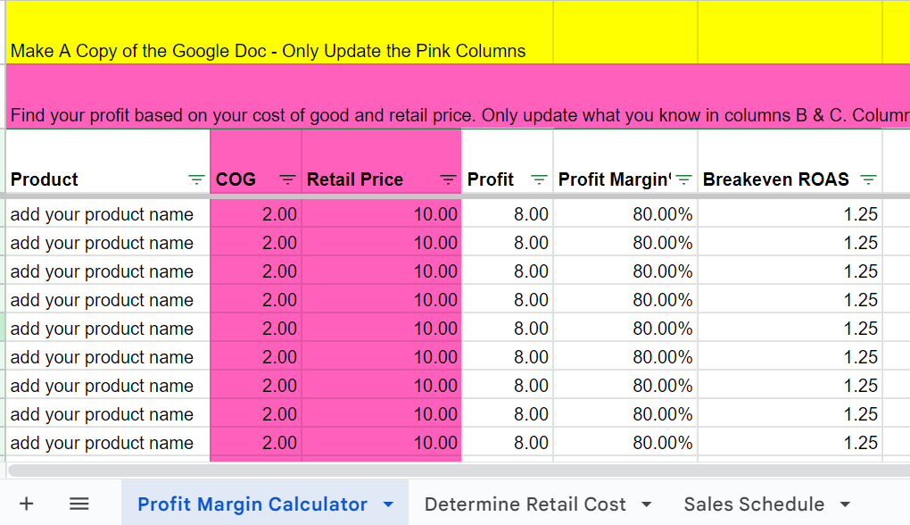Select the last visible row's Retail Price 10.00
Screen dimensions: 910x525
381,443
